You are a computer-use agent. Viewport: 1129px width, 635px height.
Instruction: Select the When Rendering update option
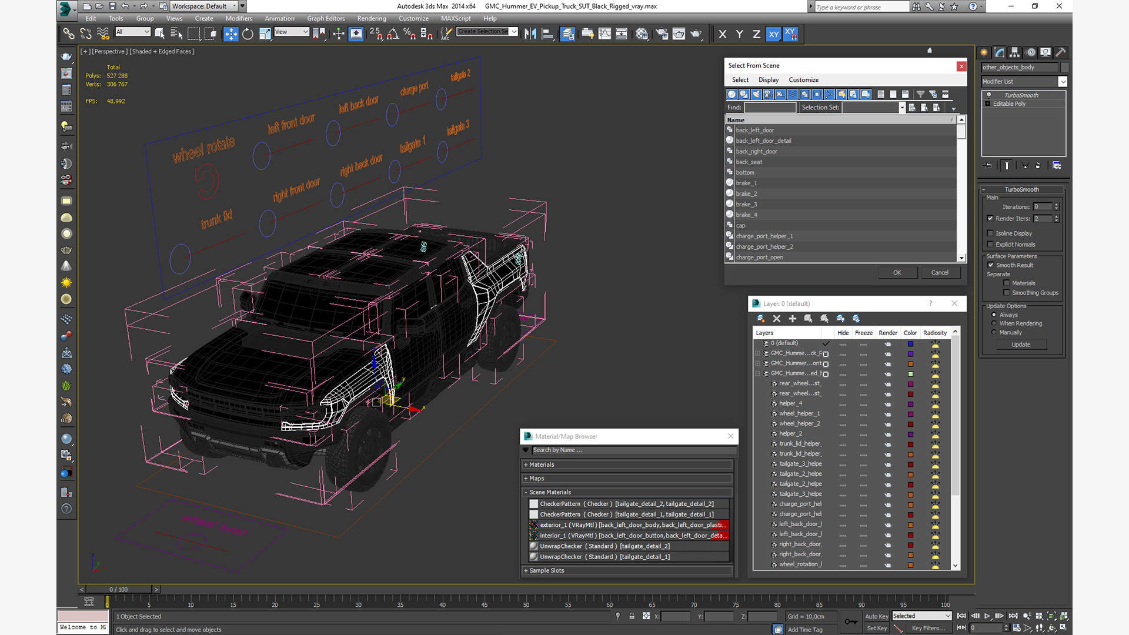tap(994, 323)
